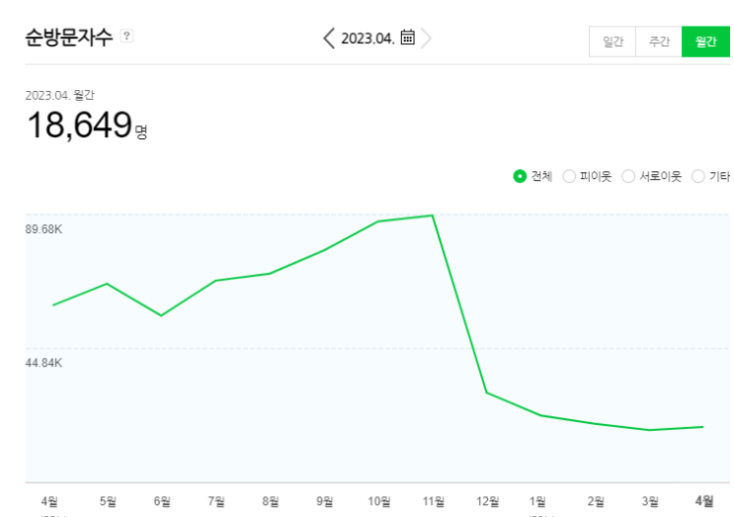The height and width of the screenshot is (517, 734).
Task: Select the 기타 radio button
Action: pos(698,177)
